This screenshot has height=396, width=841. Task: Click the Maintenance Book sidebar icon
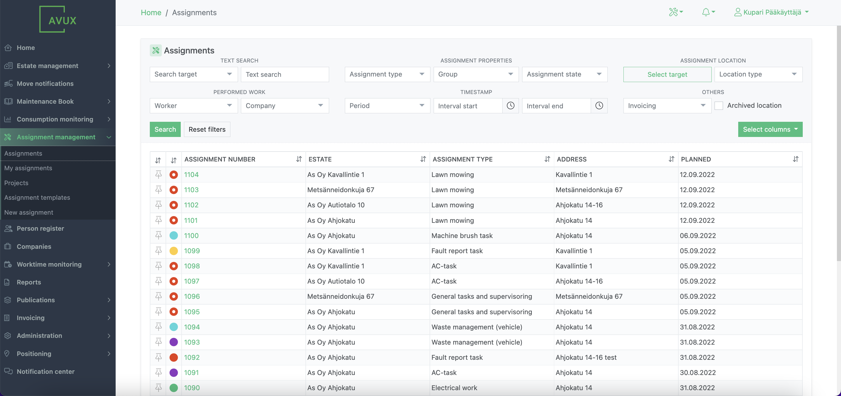coord(8,101)
